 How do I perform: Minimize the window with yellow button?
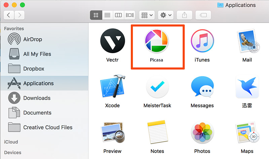(14, 5)
